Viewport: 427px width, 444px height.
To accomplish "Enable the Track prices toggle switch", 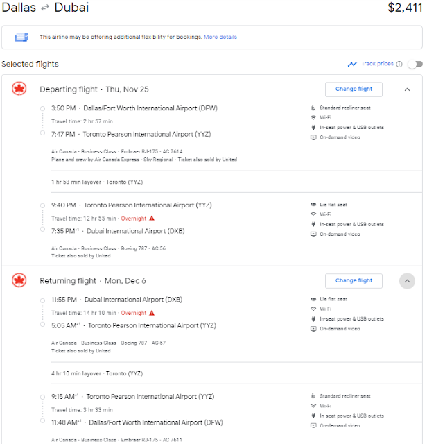I will point(415,65).
